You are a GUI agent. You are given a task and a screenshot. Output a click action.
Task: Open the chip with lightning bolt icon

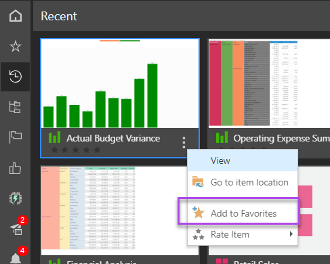click(16, 198)
